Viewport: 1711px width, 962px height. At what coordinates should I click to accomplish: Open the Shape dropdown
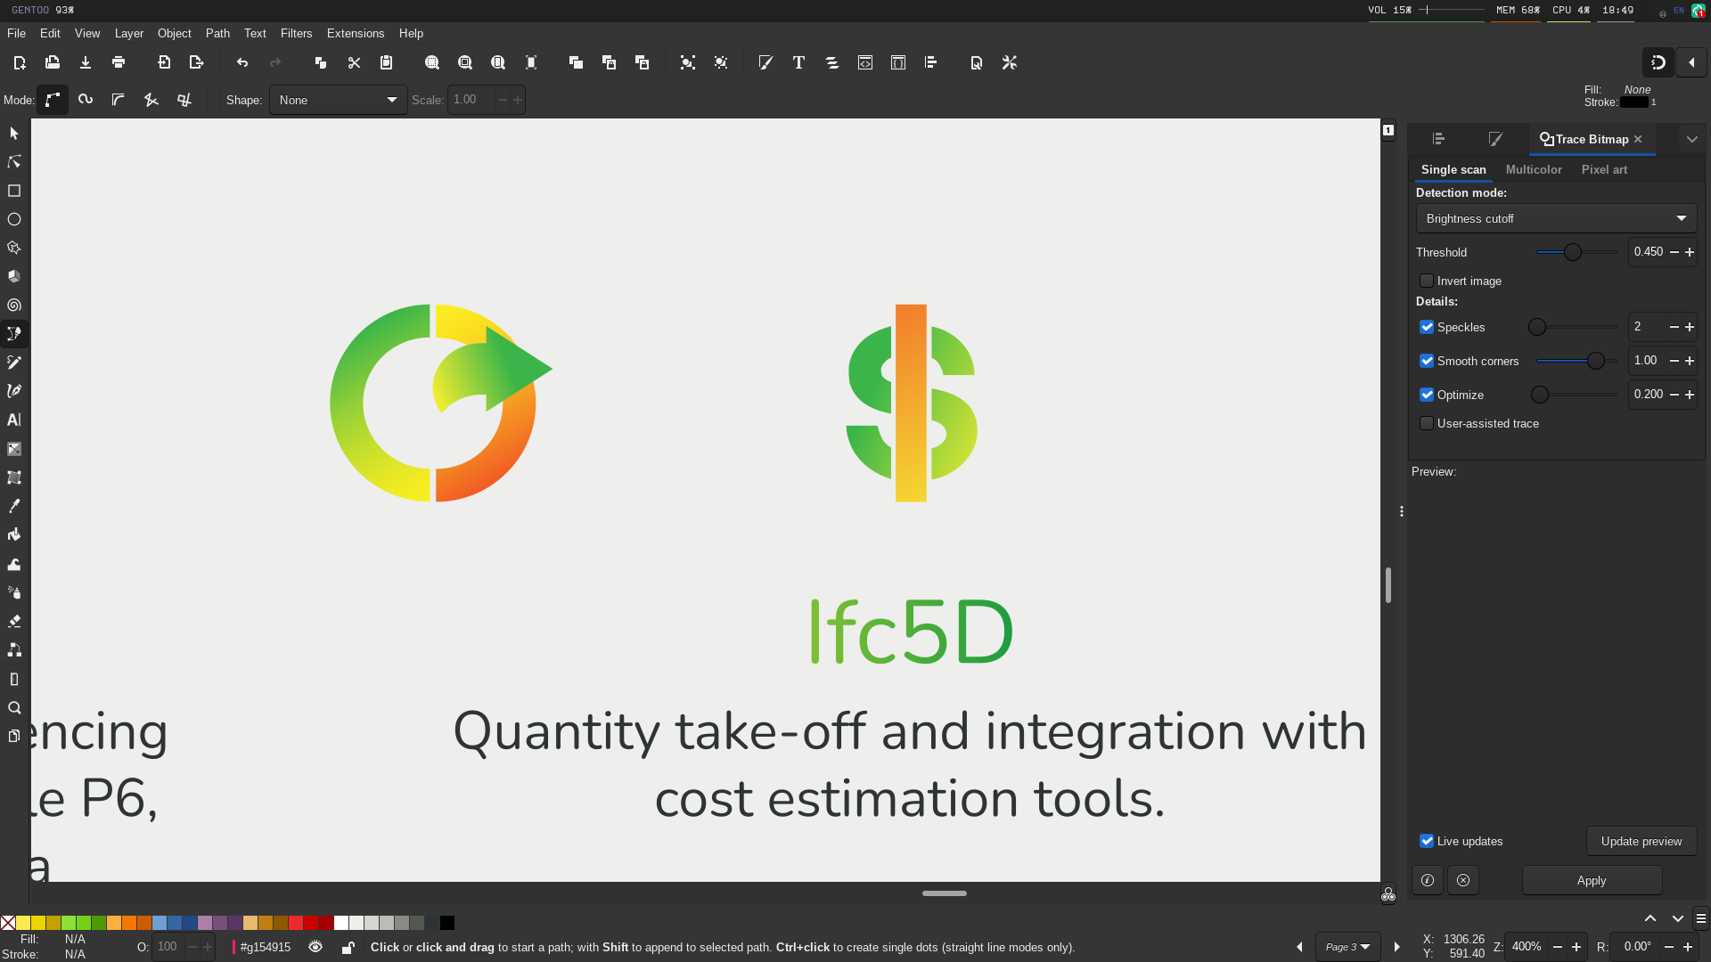[338, 100]
